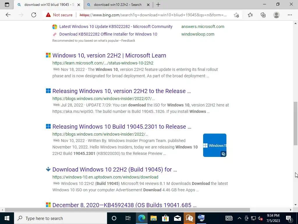Open the muted volume tray icon

[x=260, y=218]
